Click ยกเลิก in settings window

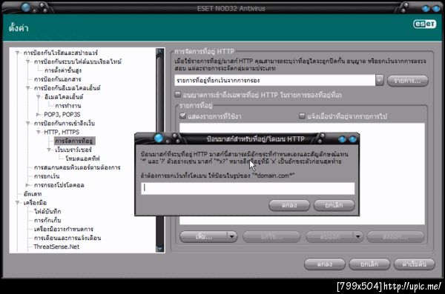pos(369,264)
